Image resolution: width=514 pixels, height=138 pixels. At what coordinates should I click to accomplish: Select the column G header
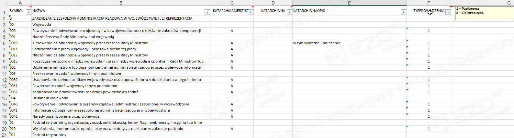click(x=509, y=3)
